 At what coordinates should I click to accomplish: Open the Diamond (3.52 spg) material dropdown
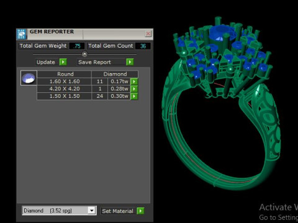pyautogui.click(x=91, y=211)
